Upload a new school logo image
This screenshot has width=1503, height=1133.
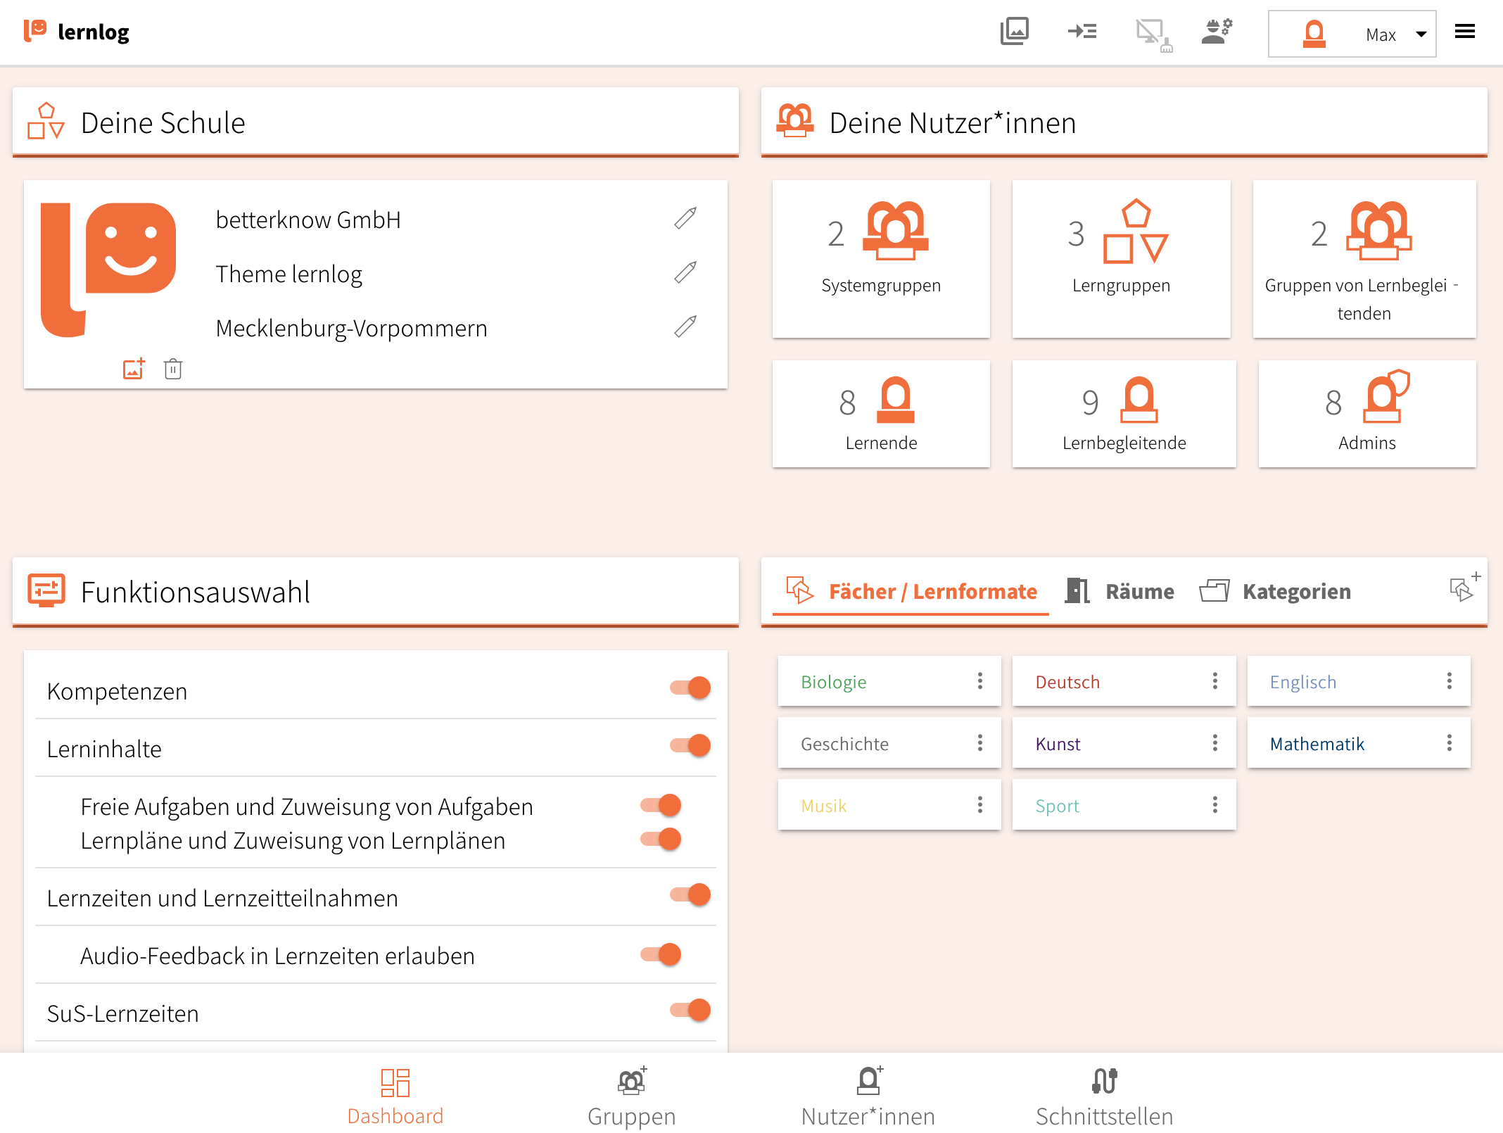click(x=134, y=369)
